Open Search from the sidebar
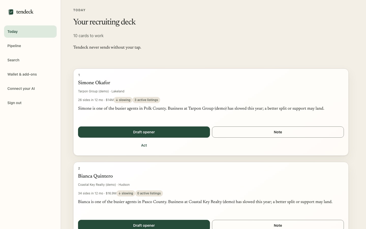The height and width of the screenshot is (229, 366). point(30,60)
